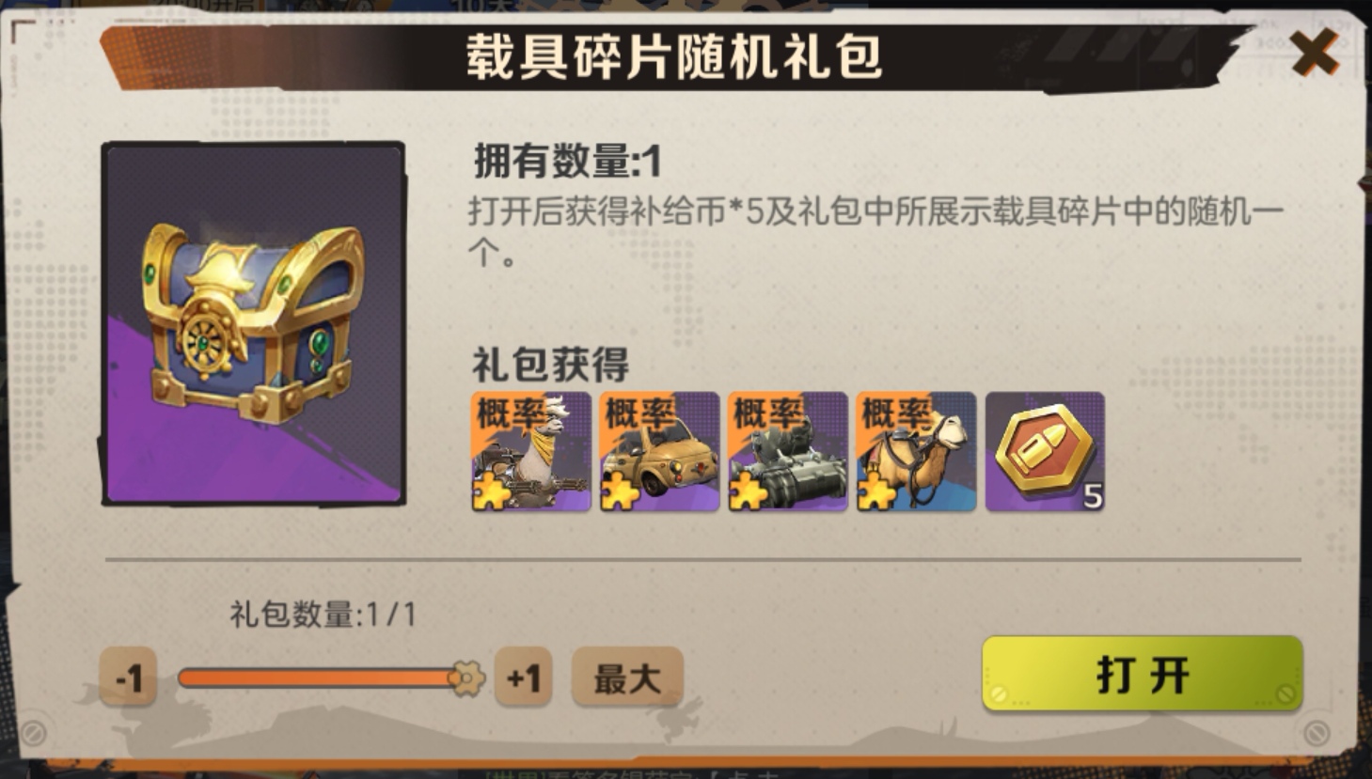This screenshot has height=779, width=1372.
Task: Tap the gold bullet supply coin icon
Action: pos(1045,452)
